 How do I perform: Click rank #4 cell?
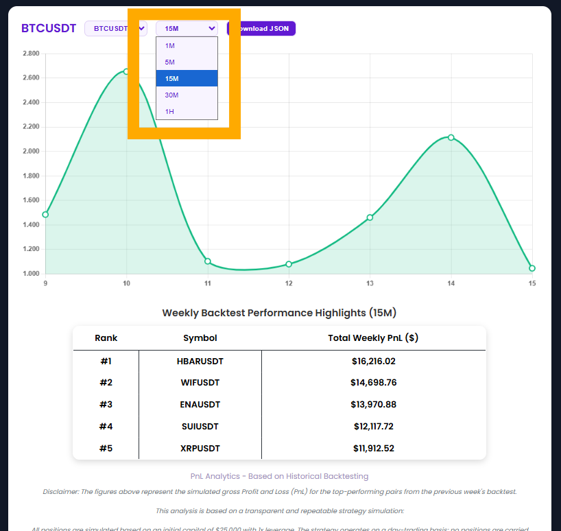106,427
